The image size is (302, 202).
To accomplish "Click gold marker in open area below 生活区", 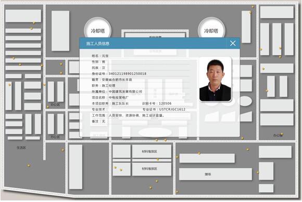I will pyautogui.click(x=29, y=165).
